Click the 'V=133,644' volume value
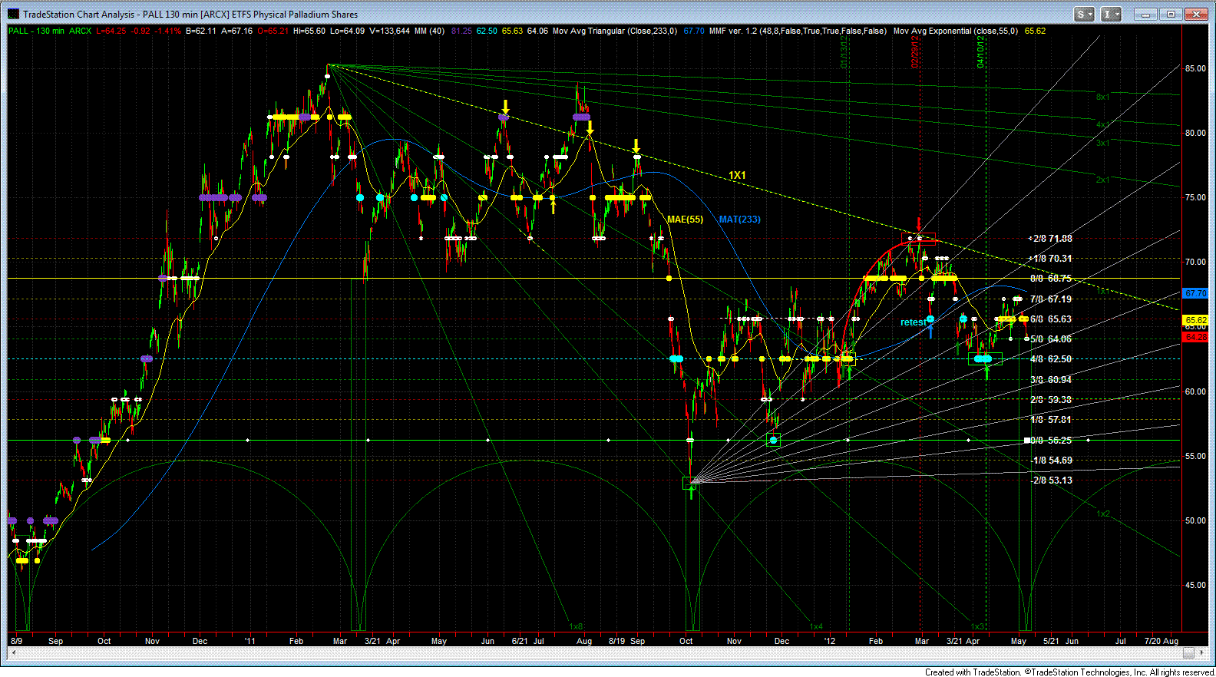The height and width of the screenshot is (677, 1216). (389, 31)
